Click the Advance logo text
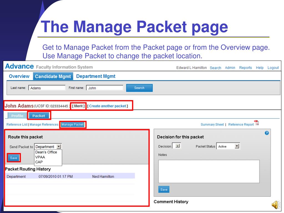 (19, 66)
